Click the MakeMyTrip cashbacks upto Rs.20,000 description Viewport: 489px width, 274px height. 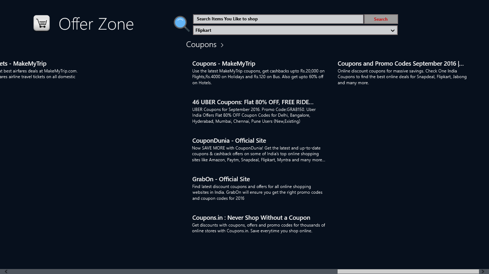pos(258,77)
